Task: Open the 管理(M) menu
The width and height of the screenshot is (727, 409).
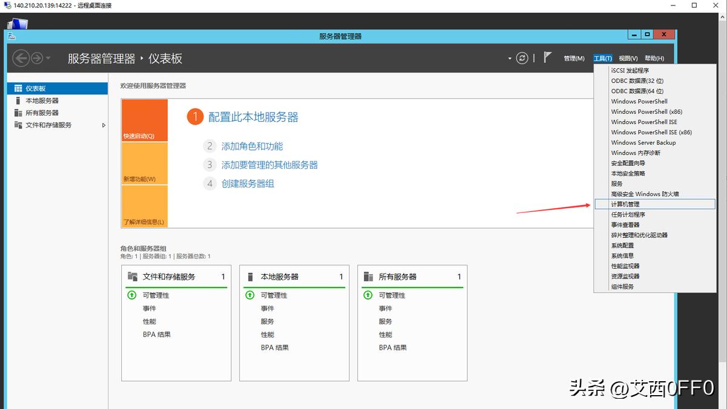Action: coord(574,57)
